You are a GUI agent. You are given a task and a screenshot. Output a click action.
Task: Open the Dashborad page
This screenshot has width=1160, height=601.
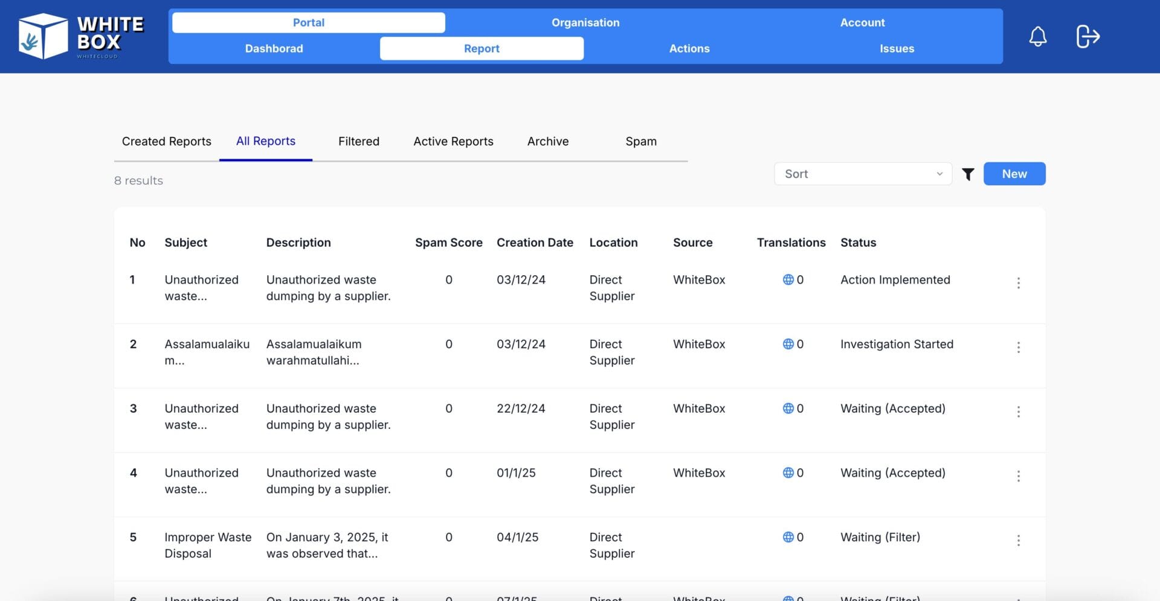pos(274,48)
